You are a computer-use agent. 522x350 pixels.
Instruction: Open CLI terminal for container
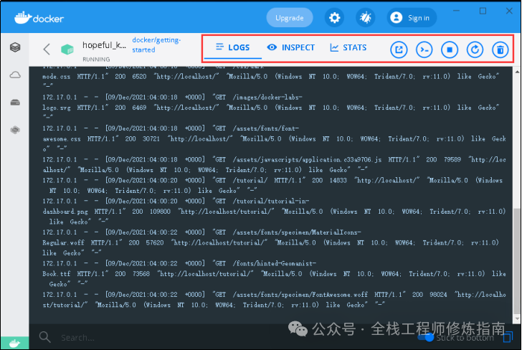tap(424, 50)
